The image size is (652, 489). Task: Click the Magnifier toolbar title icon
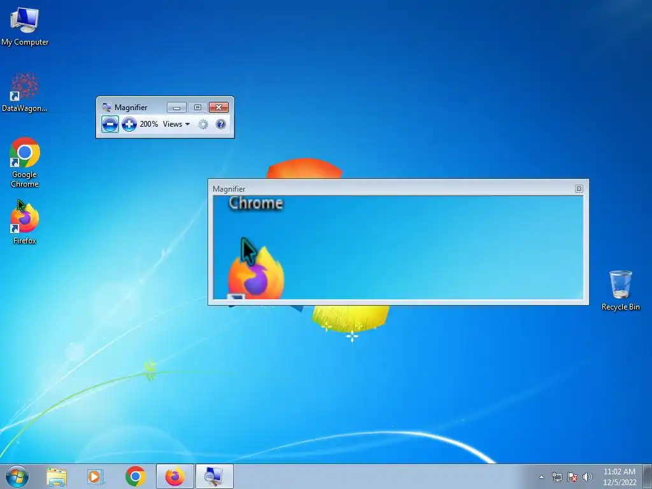106,107
